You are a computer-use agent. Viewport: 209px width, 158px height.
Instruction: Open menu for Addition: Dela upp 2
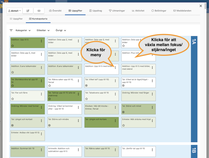pos(78,41)
